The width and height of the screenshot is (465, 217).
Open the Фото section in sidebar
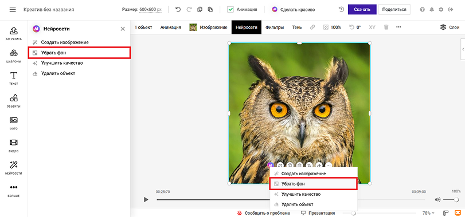14,123
